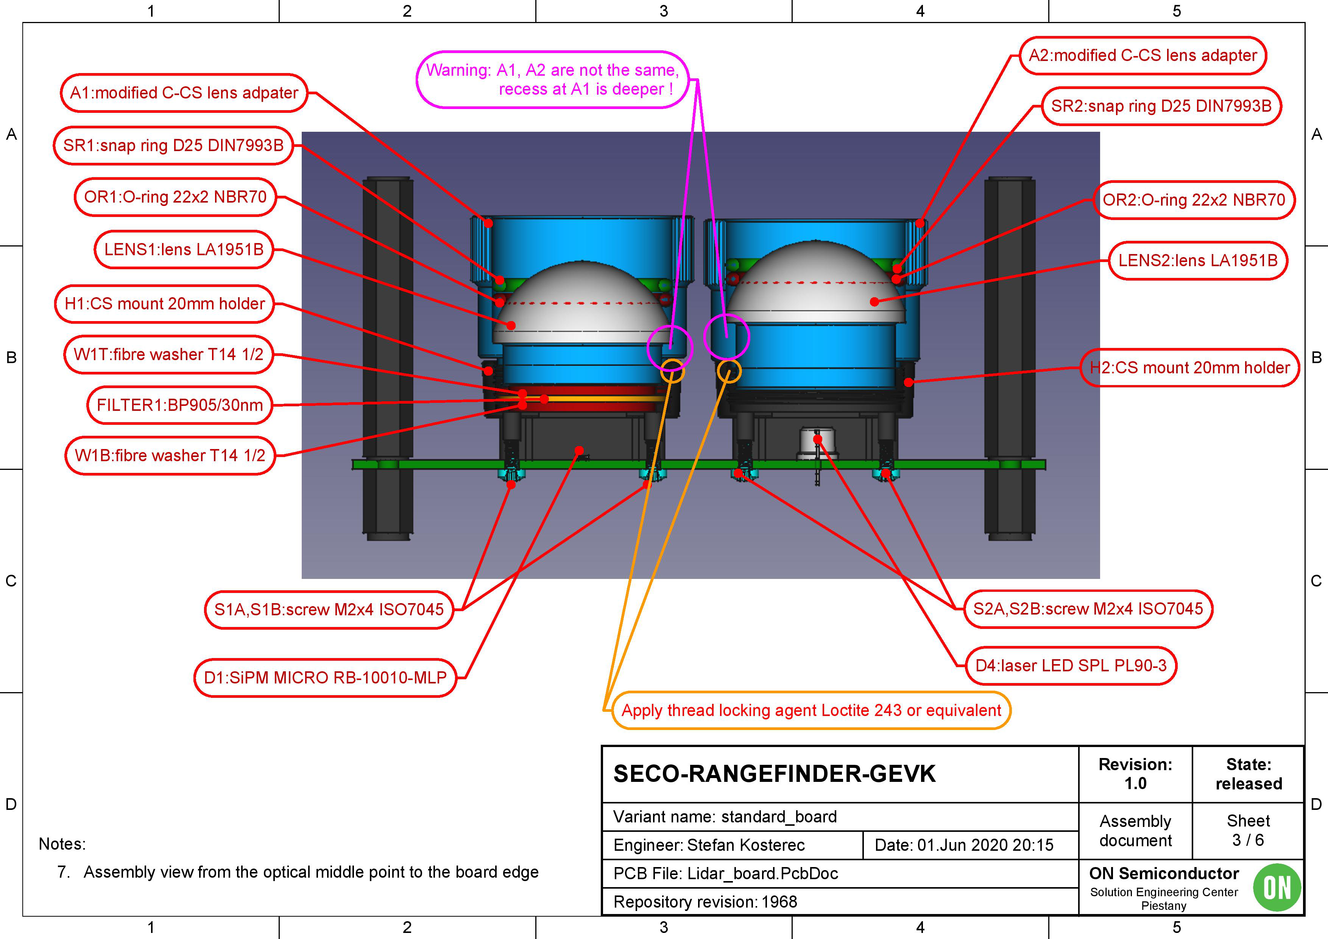1328x939 pixels.
Task: Click the green ON Semiconductor logo
Action: [1277, 887]
